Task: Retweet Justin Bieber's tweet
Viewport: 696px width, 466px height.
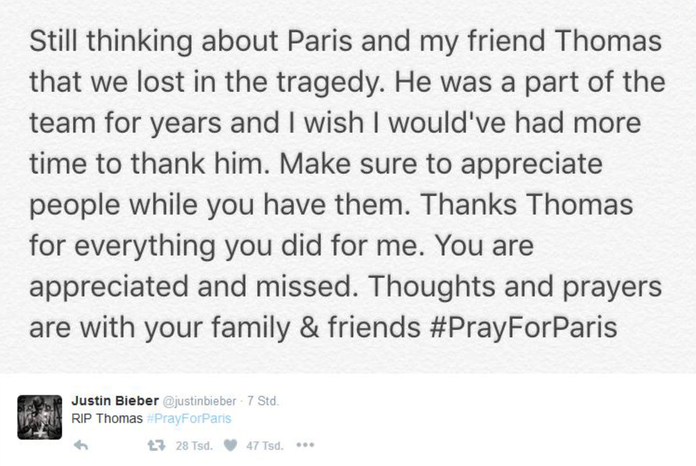Action: click(157, 445)
